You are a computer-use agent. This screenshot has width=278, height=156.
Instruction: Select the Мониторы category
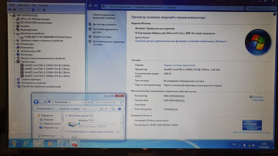pyautogui.click(x=27, y=55)
